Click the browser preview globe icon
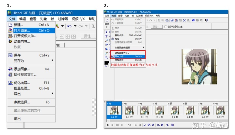 point(193,20)
